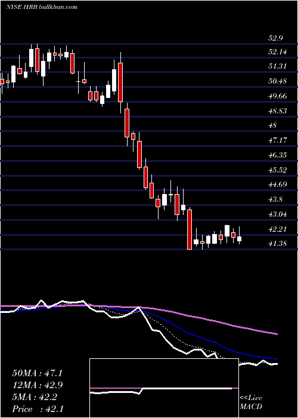298x418 pixels.
Task: Click the NYSE HRB bullkhan.com title text
Action: (42, 7)
